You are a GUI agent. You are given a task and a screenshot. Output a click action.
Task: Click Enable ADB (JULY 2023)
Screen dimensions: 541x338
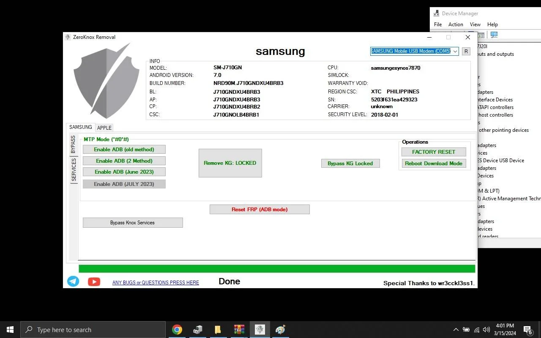click(124, 184)
